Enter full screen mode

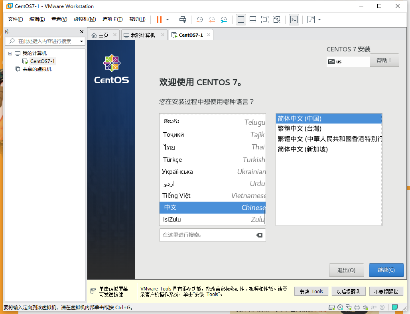(265, 20)
